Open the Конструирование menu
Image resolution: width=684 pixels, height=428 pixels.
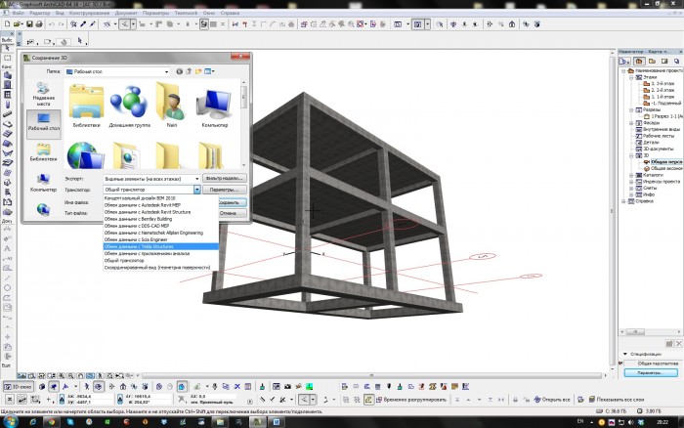[x=90, y=13]
